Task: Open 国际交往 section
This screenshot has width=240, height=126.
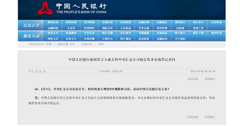Action: click(x=107, y=28)
